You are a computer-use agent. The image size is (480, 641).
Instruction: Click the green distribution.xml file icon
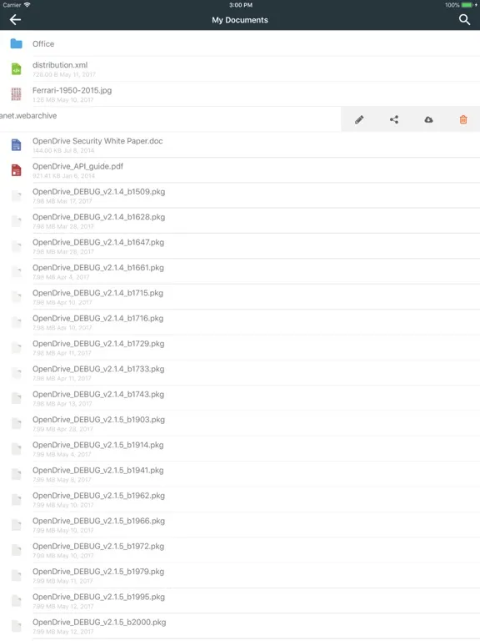point(17,69)
